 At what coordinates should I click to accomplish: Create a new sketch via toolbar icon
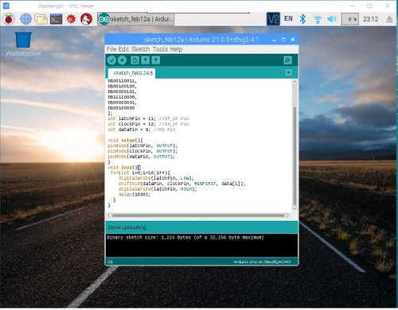(x=135, y=60)
